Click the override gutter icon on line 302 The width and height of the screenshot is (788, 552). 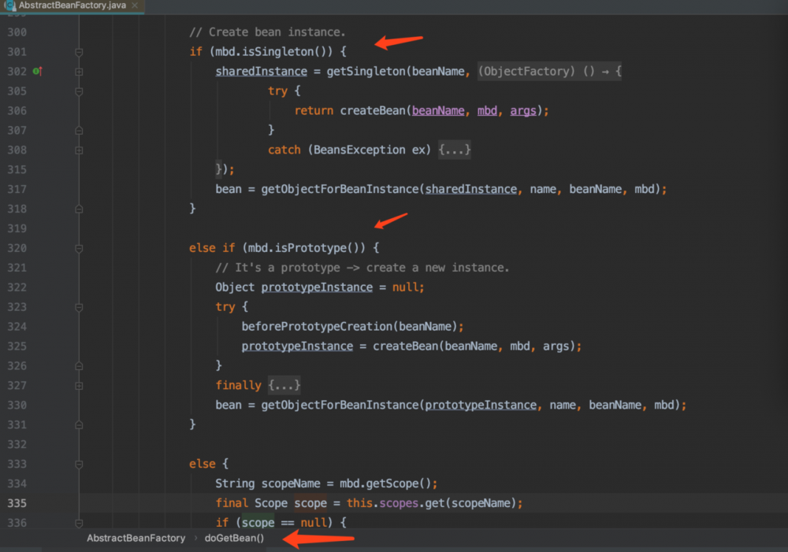tap(38, 72)
